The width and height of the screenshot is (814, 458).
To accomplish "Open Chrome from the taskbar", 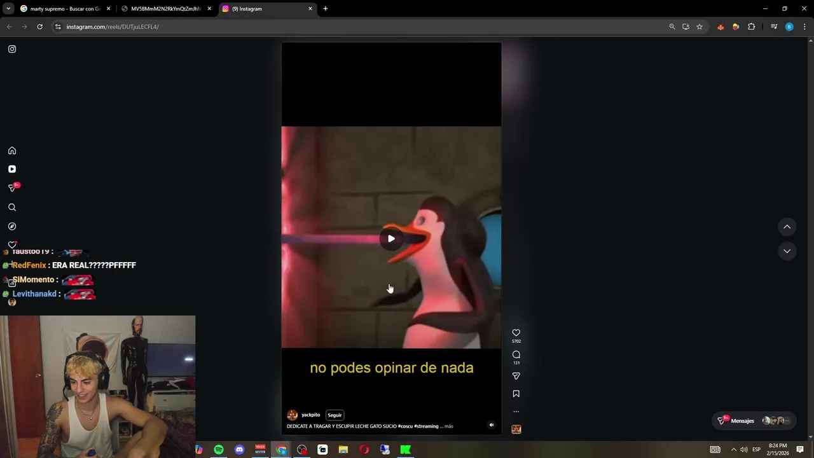I will click(x=282, y=450).
